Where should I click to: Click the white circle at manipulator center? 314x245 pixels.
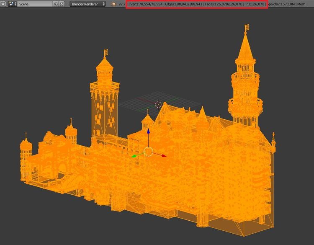(x=148, y=152)
